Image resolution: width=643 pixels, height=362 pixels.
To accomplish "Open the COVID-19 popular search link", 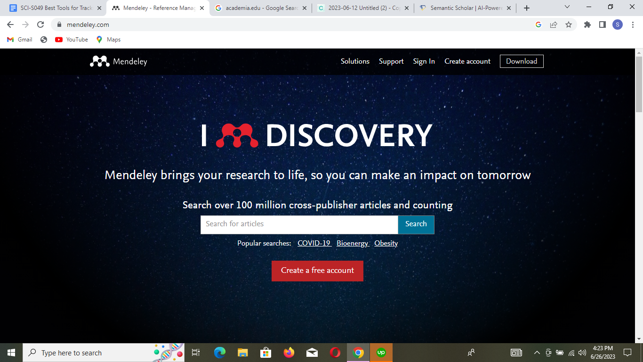I will click(x=313, y=243).
